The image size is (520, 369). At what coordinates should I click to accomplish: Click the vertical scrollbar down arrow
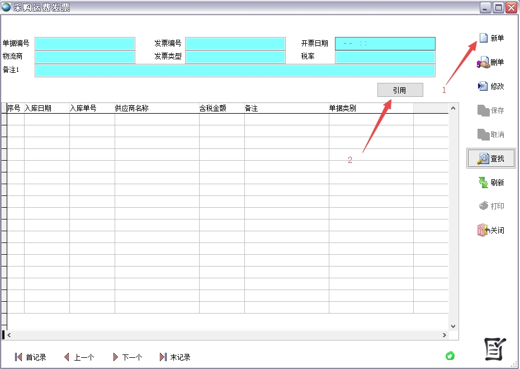[453, 326]
